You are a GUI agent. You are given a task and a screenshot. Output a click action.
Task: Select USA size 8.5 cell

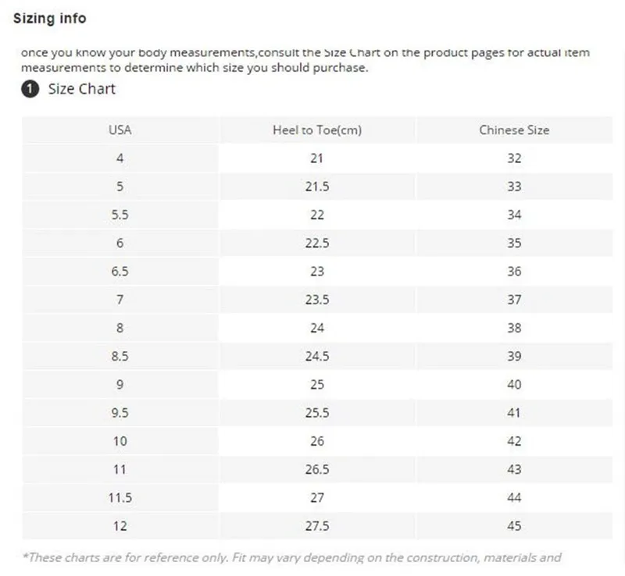click(120, 357)
